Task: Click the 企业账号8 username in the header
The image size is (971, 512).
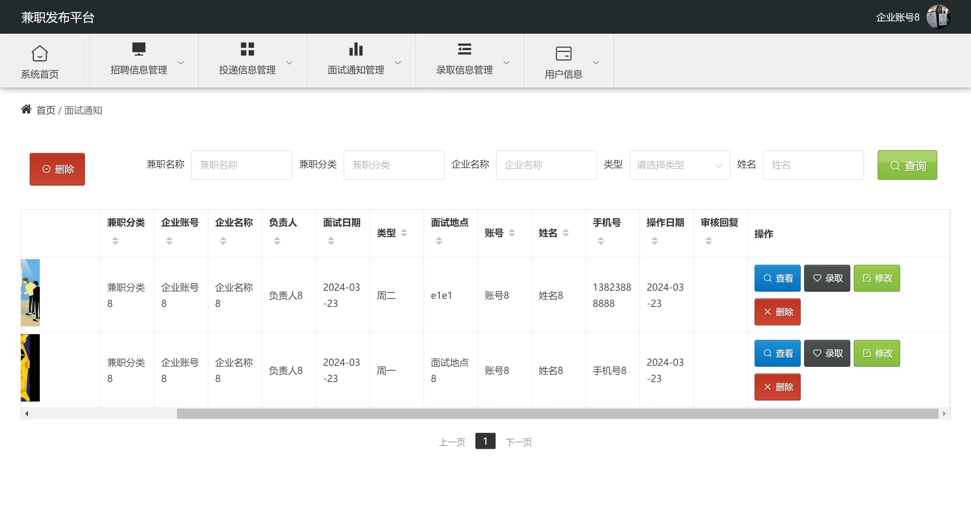Action: (898, 17)
